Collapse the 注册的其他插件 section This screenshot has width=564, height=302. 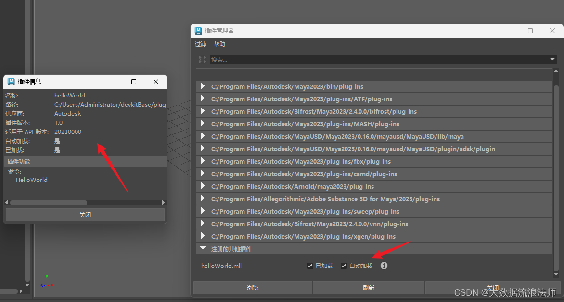click(x=203, y=248)
